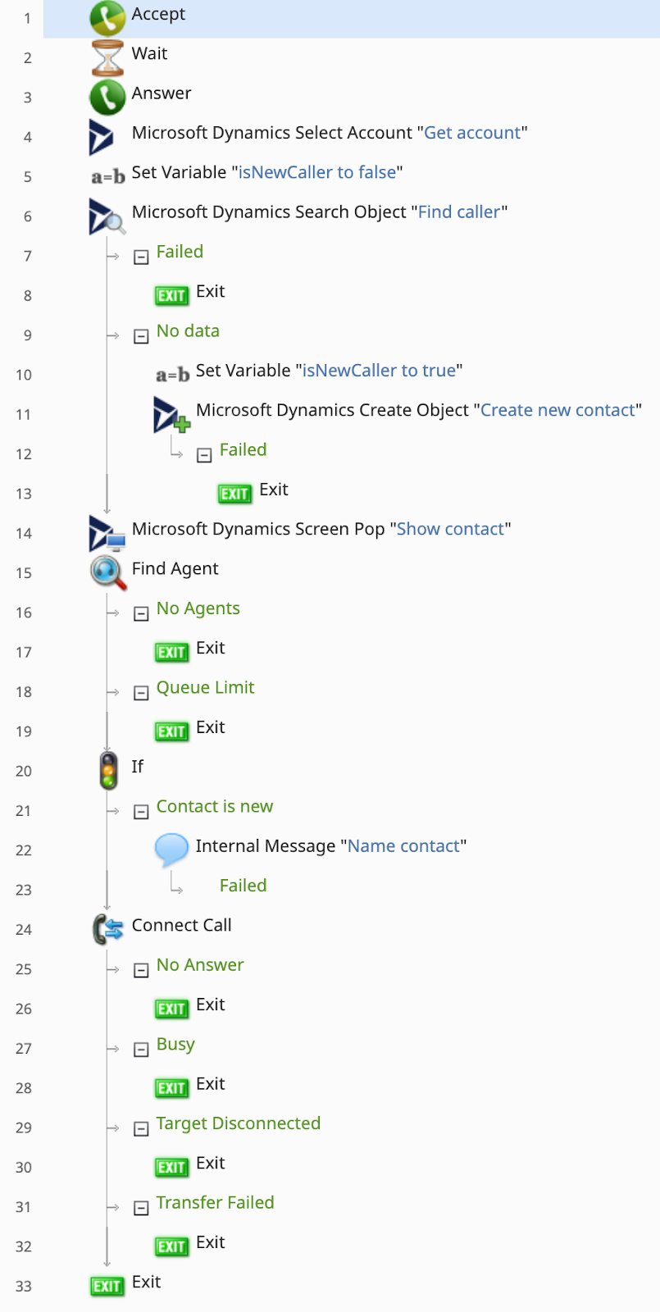660x1312 pixels.
Task: Click the Internal Message speech bubble icon
Action: (171, 850)
